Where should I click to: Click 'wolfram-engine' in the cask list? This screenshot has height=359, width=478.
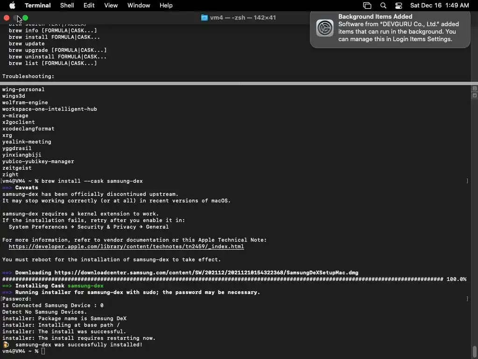coord(25,102)
